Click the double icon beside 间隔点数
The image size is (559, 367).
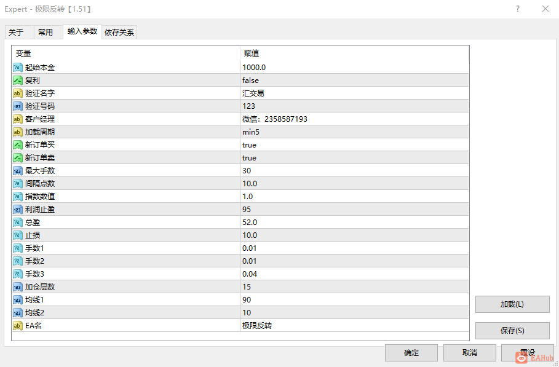point(18,183)
